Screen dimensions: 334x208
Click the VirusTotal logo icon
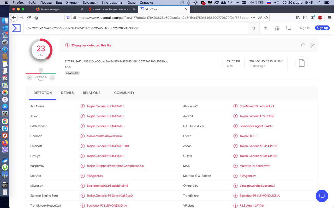(16, 28)
